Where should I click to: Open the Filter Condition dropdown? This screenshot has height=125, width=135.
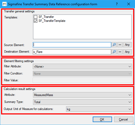click(x=82, y=73)
